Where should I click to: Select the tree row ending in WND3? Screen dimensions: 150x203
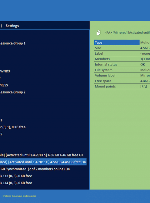tap(5, 71)
